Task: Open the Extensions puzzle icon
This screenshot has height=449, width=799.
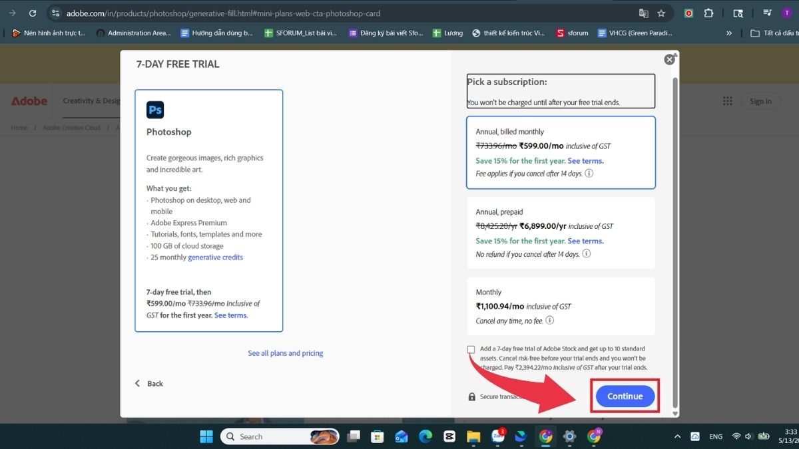Action: coord(708,13)
